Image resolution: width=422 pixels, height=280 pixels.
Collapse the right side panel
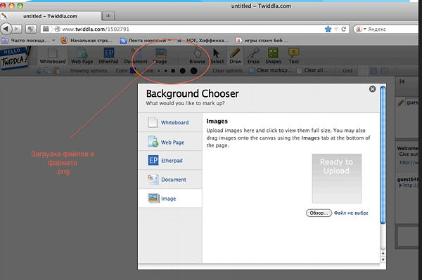402,81
